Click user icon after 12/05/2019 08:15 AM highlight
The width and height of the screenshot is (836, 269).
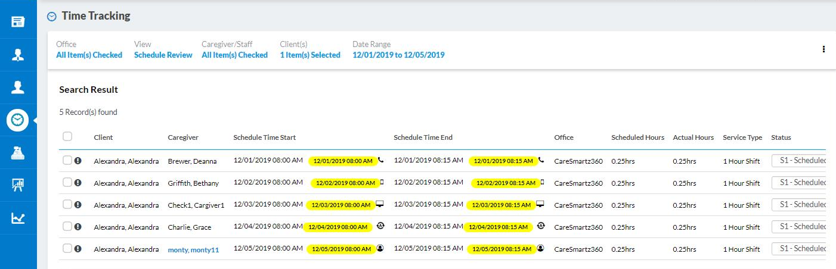[541, 248]
